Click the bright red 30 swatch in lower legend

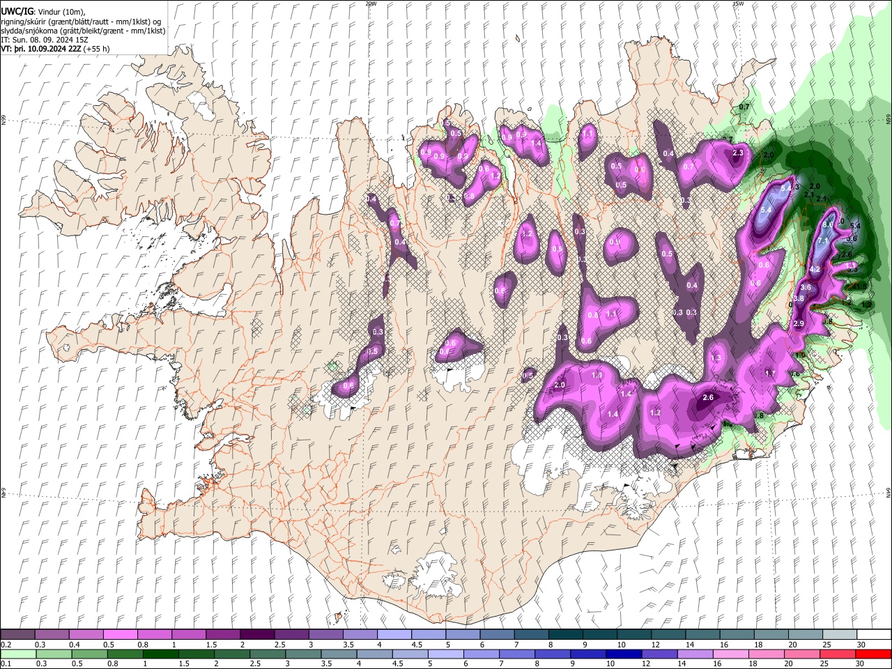click(872, 654)
